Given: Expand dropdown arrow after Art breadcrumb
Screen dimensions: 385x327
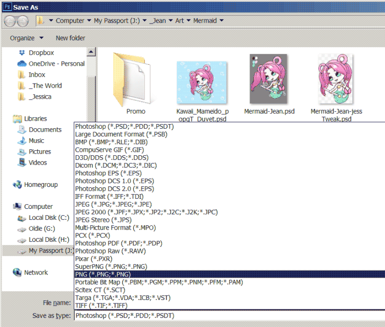Looking at the screenshot, I should pyautogui.click(x=188, y=21).
